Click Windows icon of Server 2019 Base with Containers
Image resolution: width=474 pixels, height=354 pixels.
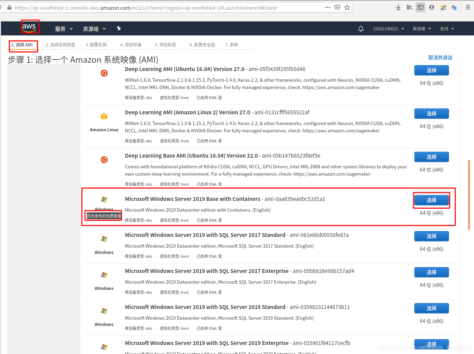104,200
